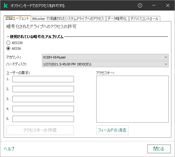Click the Kaspersky logo icon in title bar
The height and width of the screenshot is (157, 175).
point(6,5)
